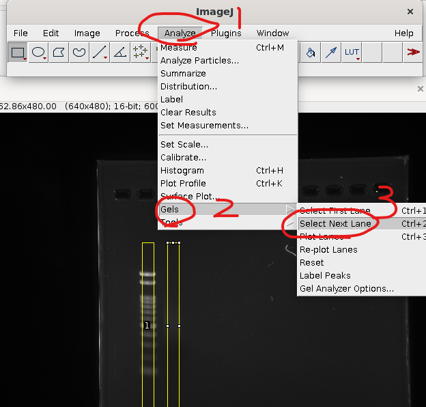Select the Flood Fill bucket tool
426x407 pixels.
(311, 52)
